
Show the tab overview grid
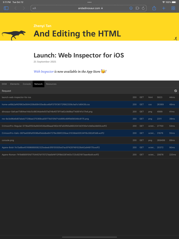point(173,8)
